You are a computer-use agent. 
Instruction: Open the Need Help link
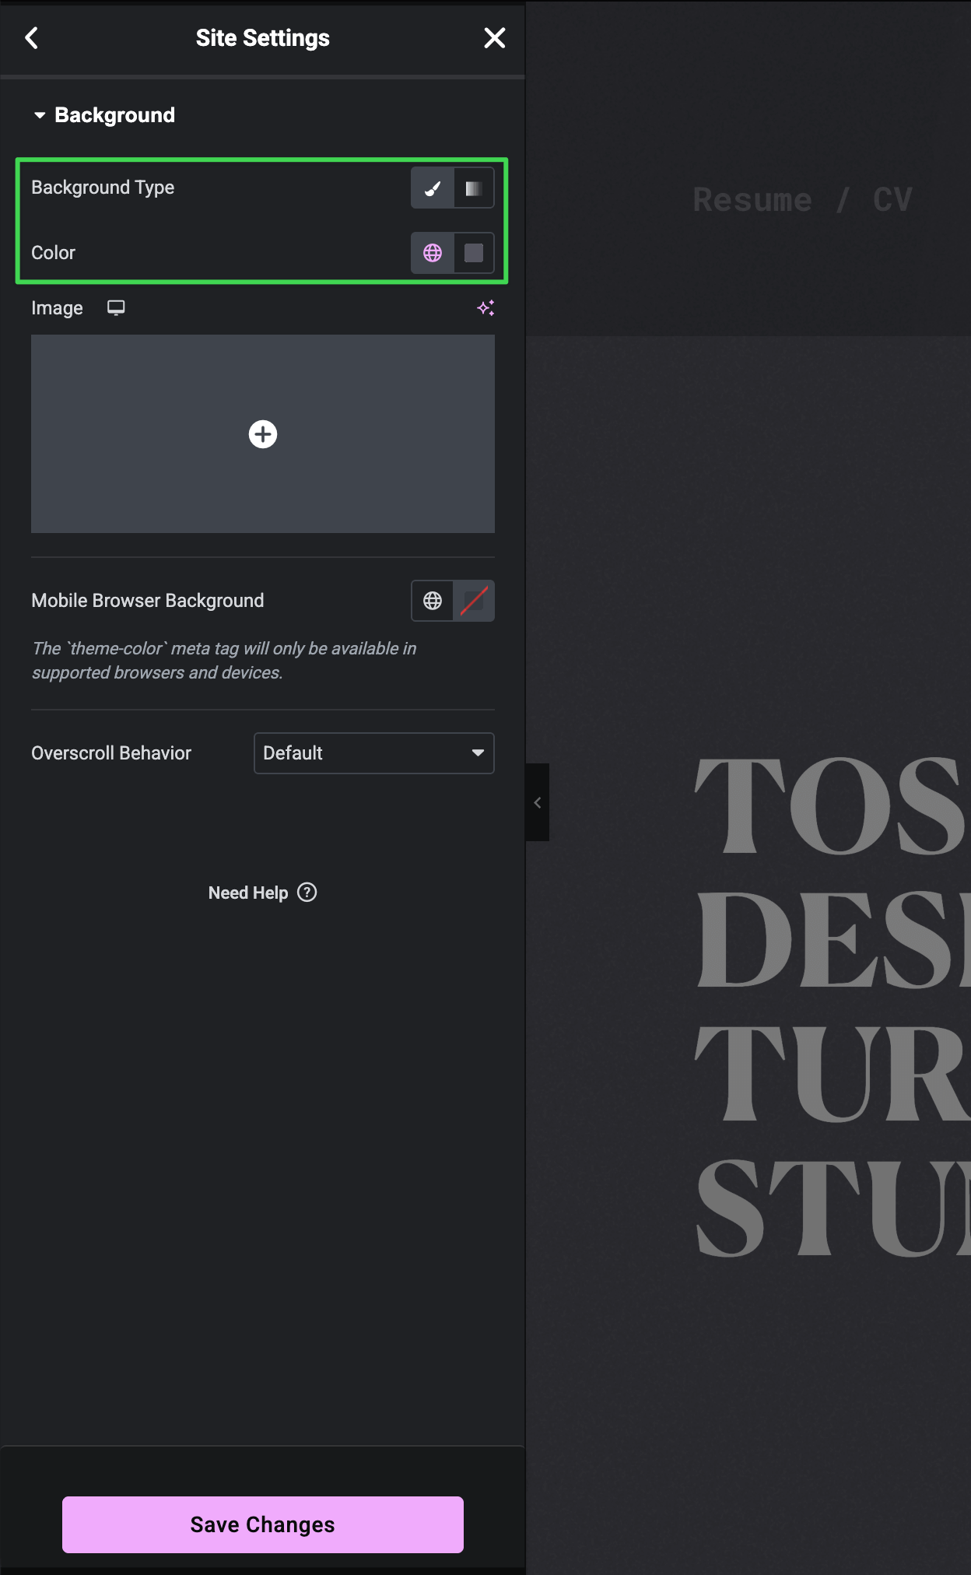coord(247,893)
